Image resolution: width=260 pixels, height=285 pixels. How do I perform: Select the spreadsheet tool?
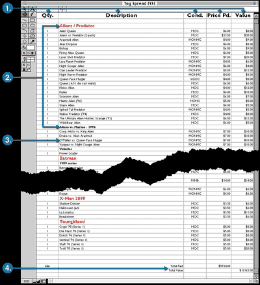click(x=25, y=14)
